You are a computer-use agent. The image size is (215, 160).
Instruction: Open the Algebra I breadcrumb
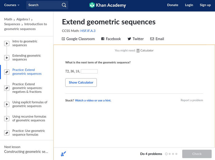click(23, 19)
